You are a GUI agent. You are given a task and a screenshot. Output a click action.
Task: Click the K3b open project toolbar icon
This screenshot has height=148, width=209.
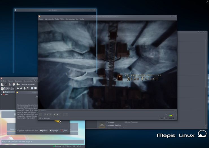pos(6,84)
